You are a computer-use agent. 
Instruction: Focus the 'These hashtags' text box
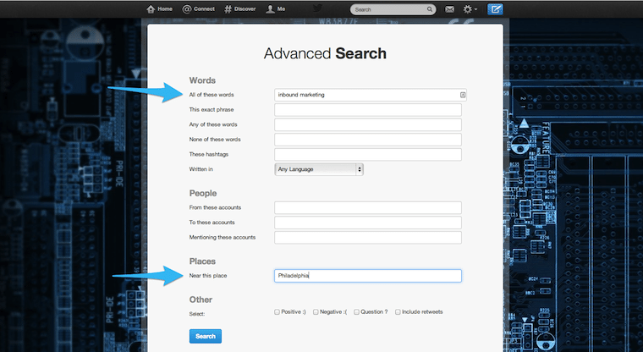tap(368, 154)
